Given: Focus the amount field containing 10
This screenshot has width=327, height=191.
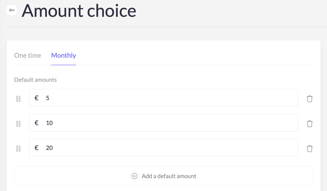Looking at the screenshot, I should pyautogui.click(x=163, y=123).
